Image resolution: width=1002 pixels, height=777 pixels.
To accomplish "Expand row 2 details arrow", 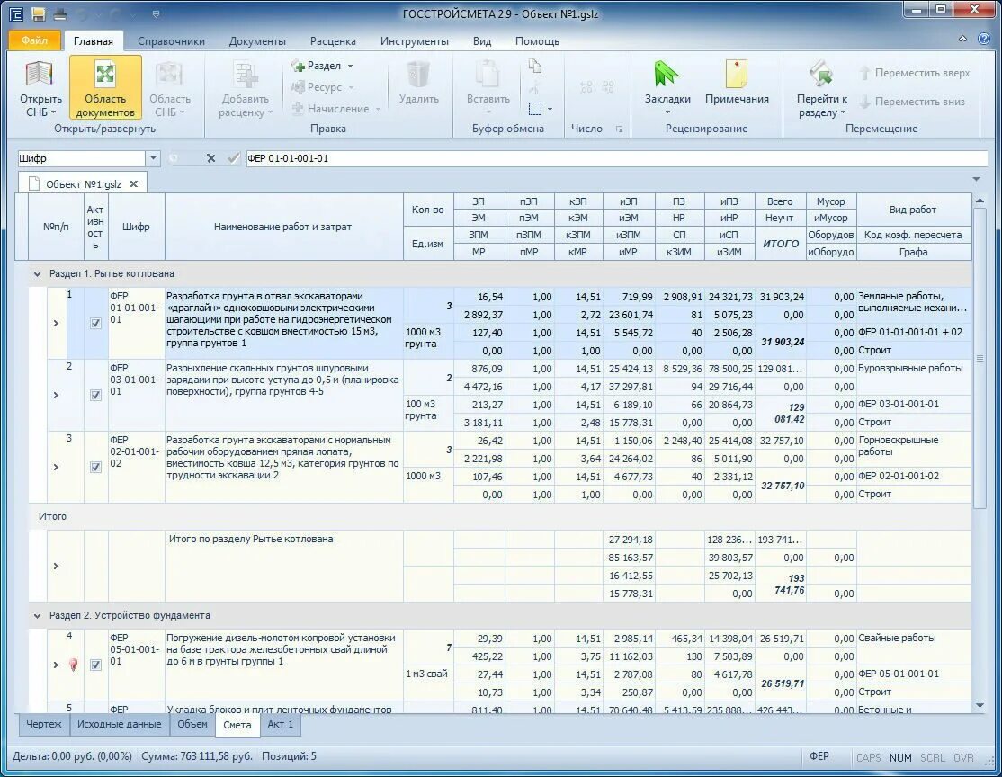I will point(56,395).
